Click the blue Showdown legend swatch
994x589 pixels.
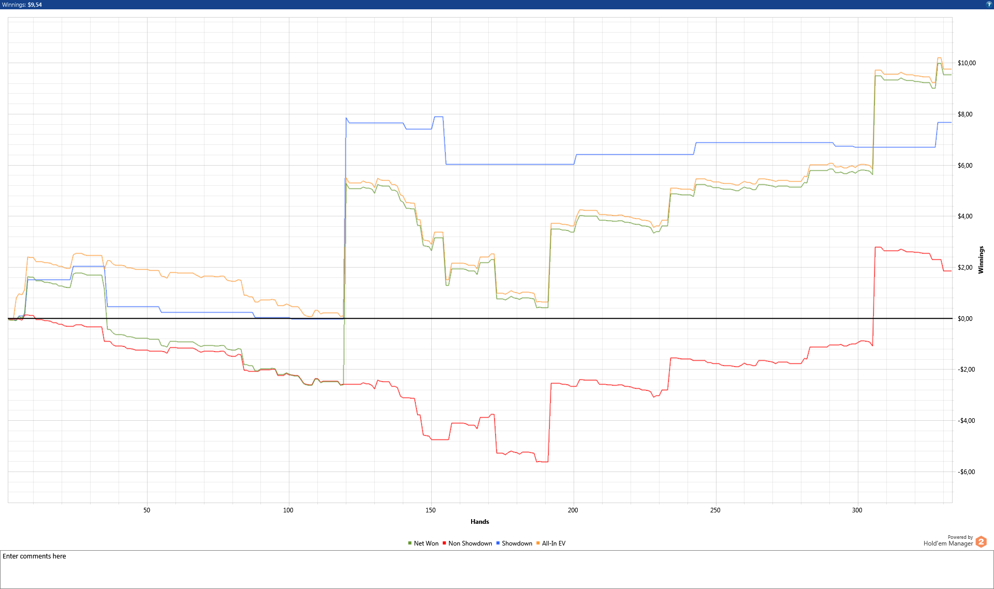498,543
